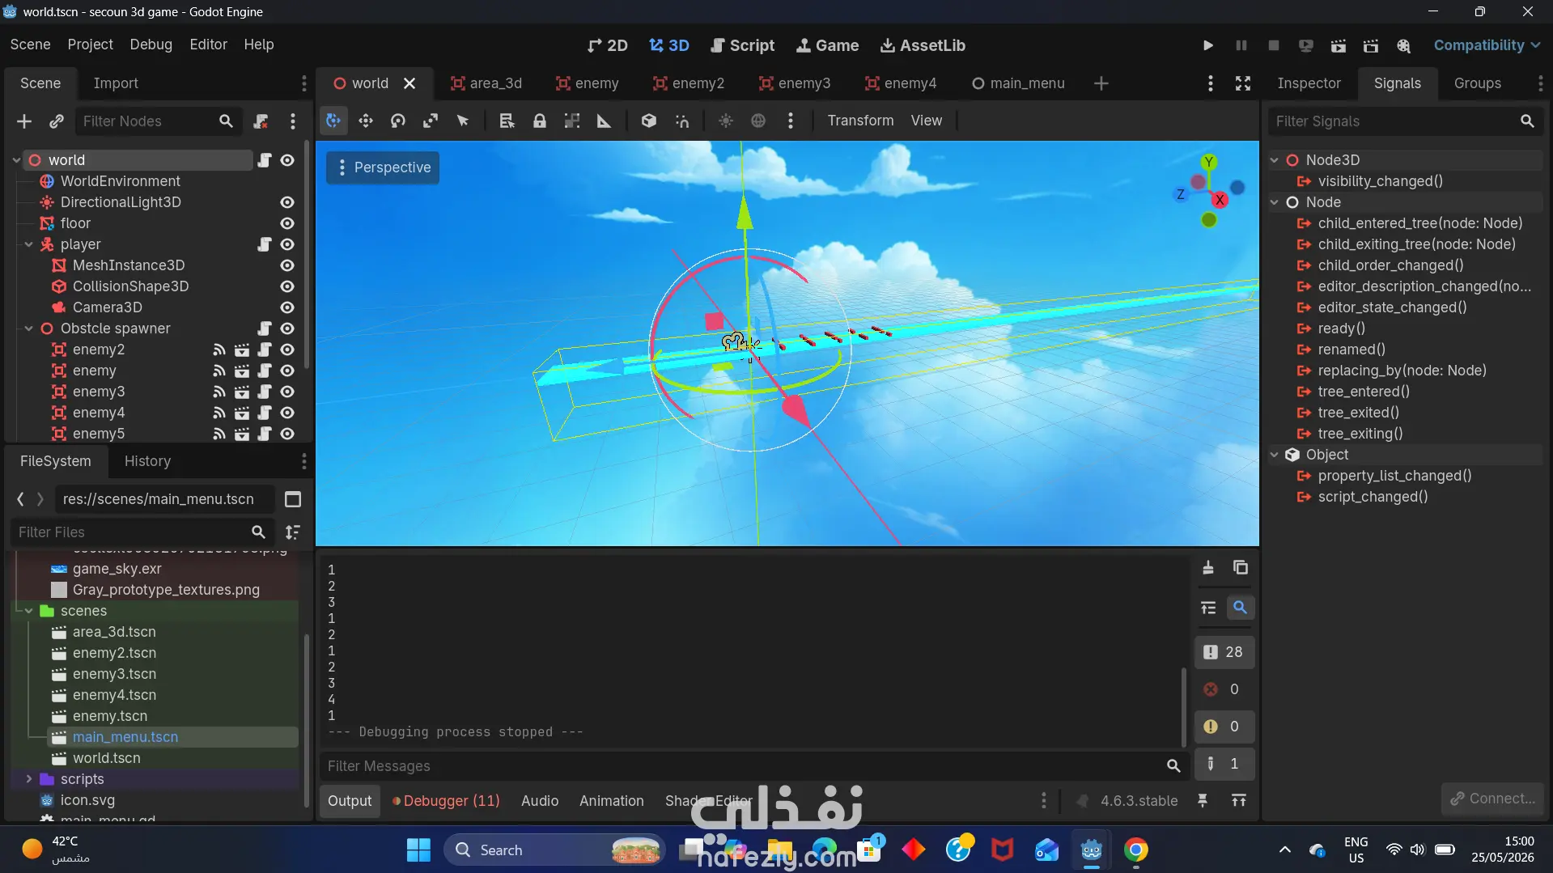
Task: Open the AssetLib workspace
Action: tap(923, 45)
